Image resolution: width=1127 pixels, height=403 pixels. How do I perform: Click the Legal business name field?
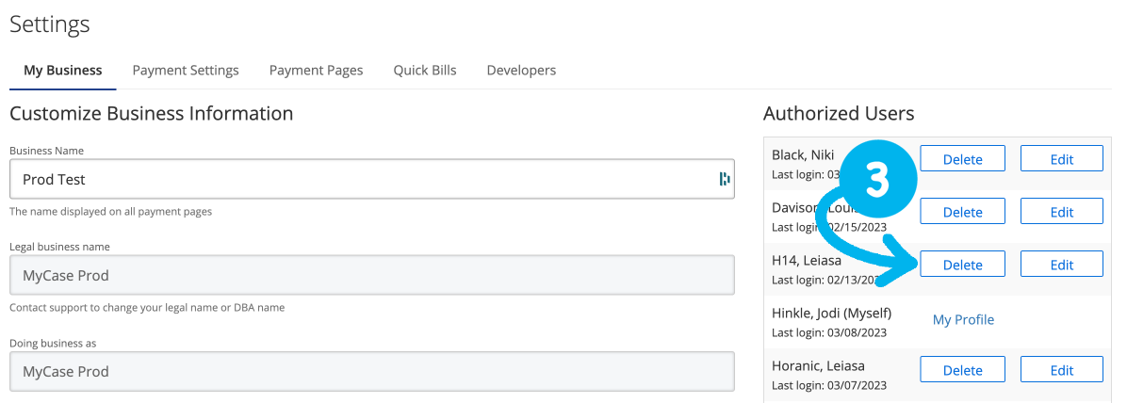(x=371, y=276)
